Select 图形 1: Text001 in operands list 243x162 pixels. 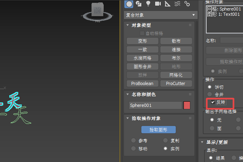coord(224,14)
